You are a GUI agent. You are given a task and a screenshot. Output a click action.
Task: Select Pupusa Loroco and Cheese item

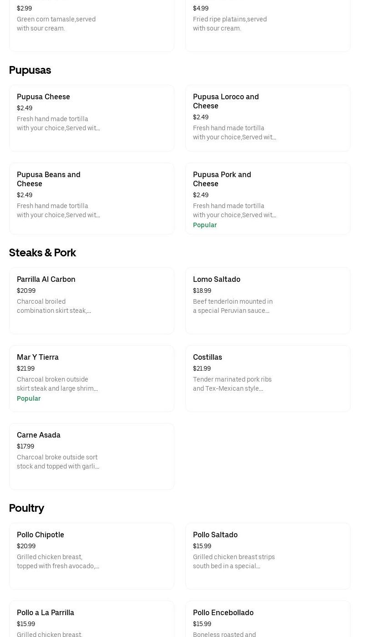267,118
